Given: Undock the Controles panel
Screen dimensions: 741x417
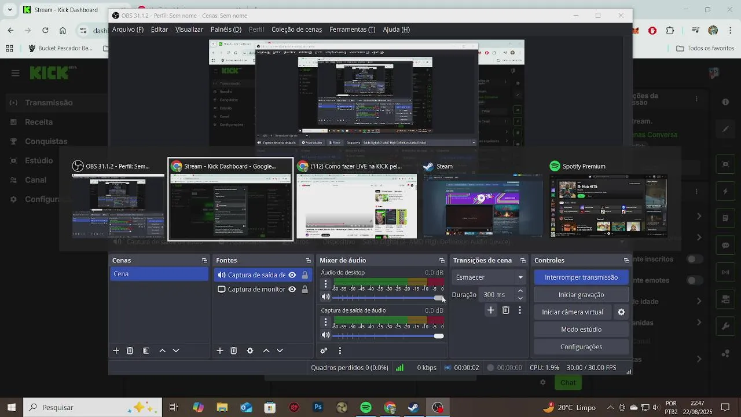Looking at the screenshot, I should coord(626,261).
